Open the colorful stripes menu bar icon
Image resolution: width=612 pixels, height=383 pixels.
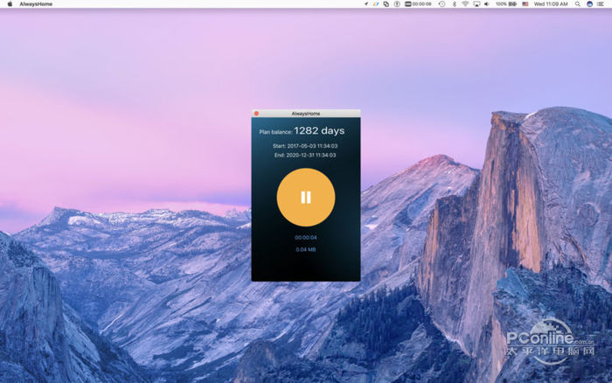375,3
